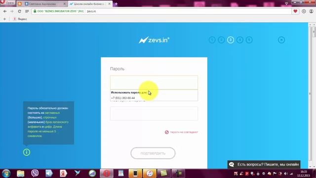
Task: Open a new tab with plus button
Action: pyautogui.click(x=117, y=4)
